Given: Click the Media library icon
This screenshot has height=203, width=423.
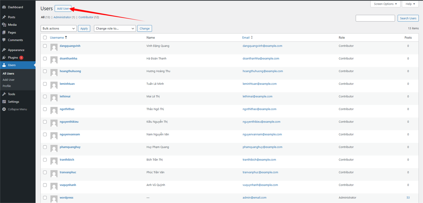Looking at the screenshot, I should pos(4,25).
